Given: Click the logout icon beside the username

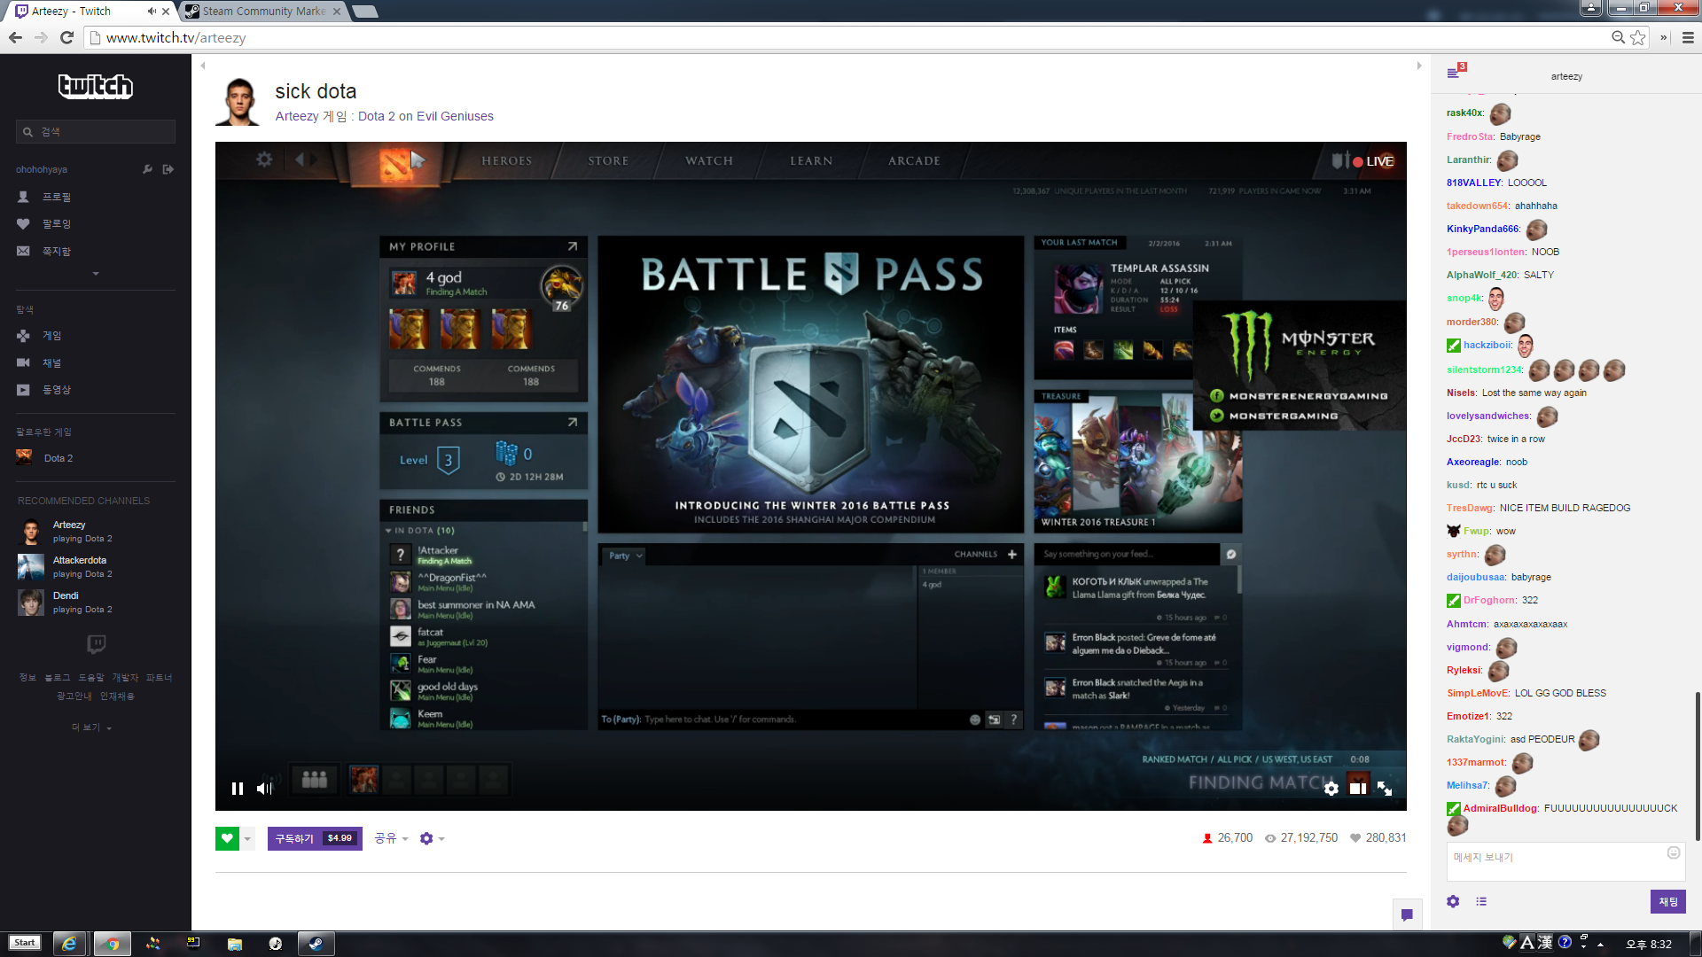Looking at the screenshot, I should (168, 169).
